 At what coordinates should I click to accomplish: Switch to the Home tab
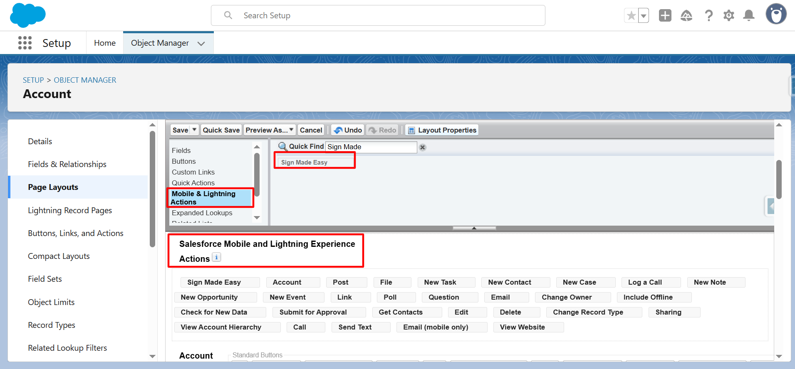(105, 43)
